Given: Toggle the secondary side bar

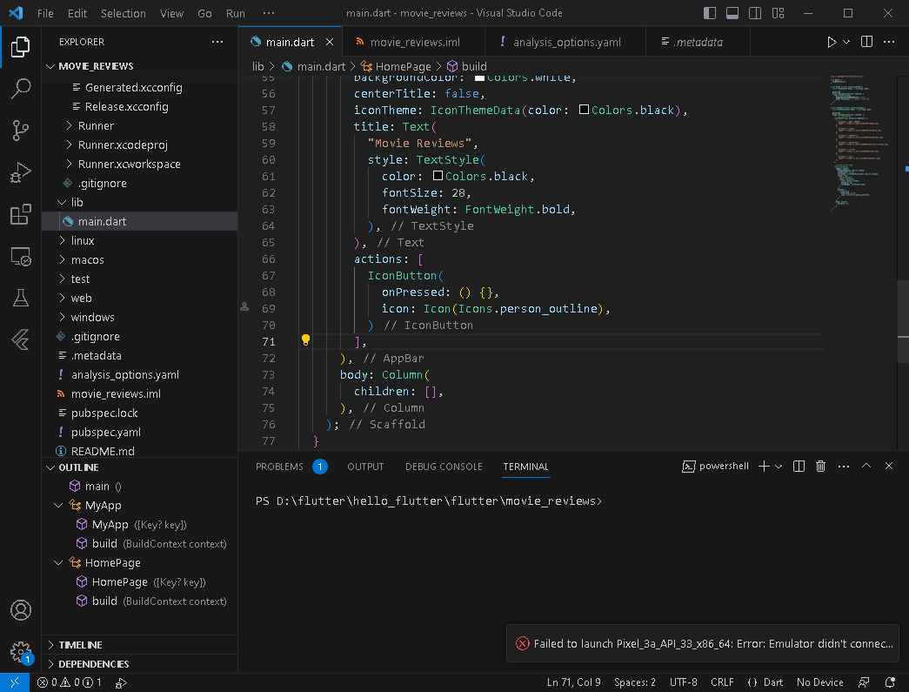Looking at the screenshot, I should click(755, 13).
